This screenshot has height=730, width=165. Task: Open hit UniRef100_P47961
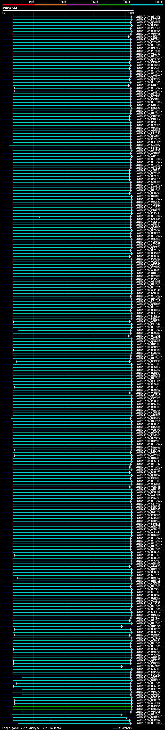coord(148,28)
